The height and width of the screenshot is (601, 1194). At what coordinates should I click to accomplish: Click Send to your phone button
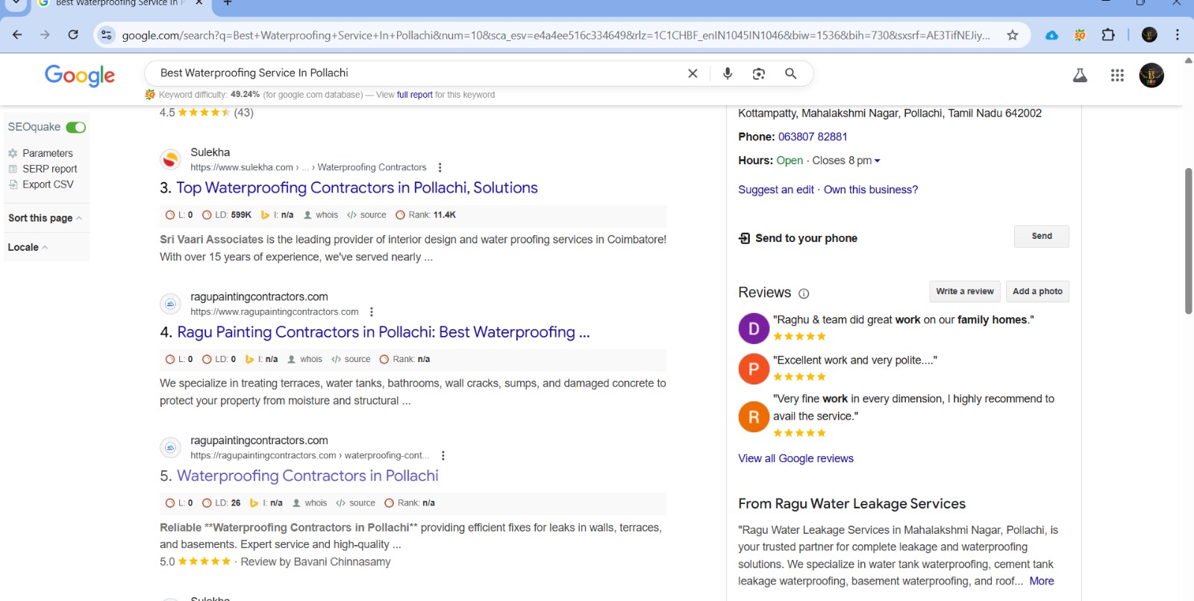[x=1041, y=237]
